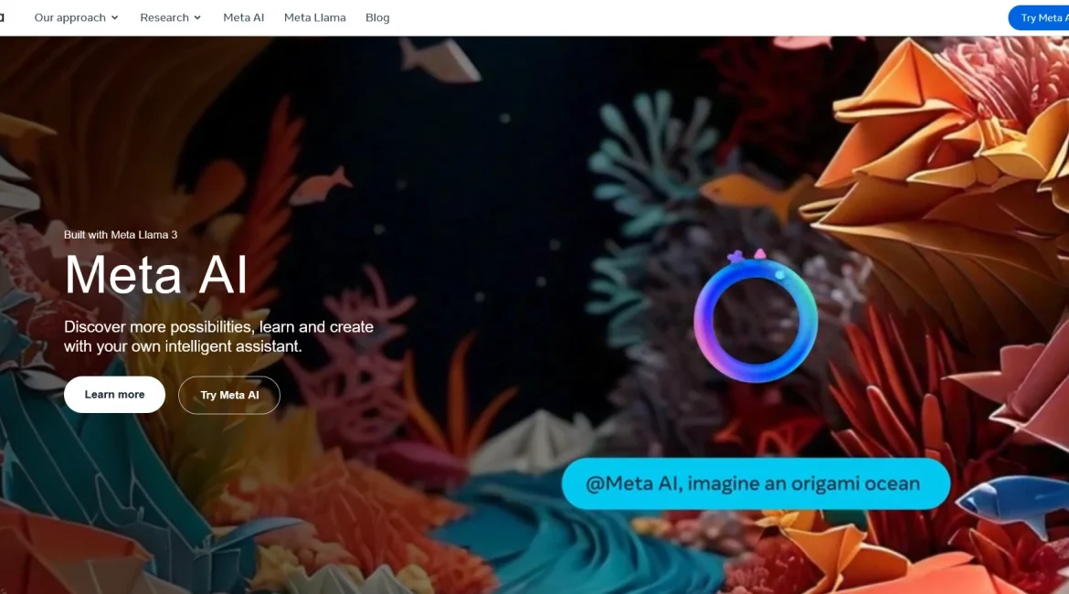Click the 'Built with Meta Llama 3' text
1069x594 pixels.
click(x=121, y=235)
